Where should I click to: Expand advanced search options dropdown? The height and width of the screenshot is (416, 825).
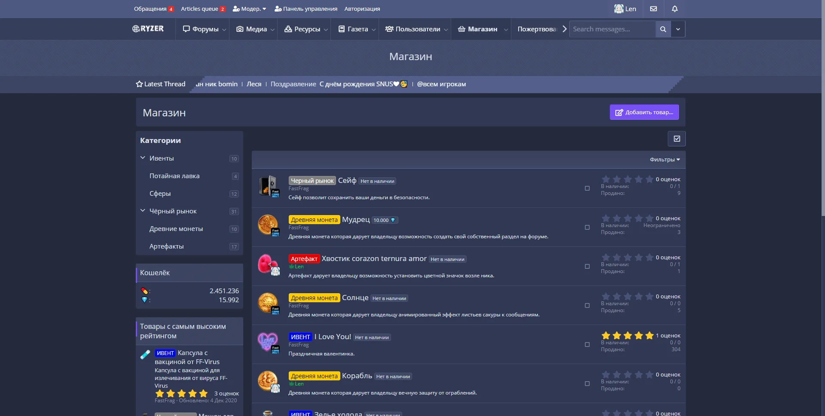[678, 29]
